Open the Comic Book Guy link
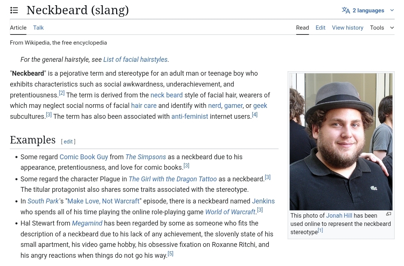The width and height of the screenshot is (404, 266). 84,157
